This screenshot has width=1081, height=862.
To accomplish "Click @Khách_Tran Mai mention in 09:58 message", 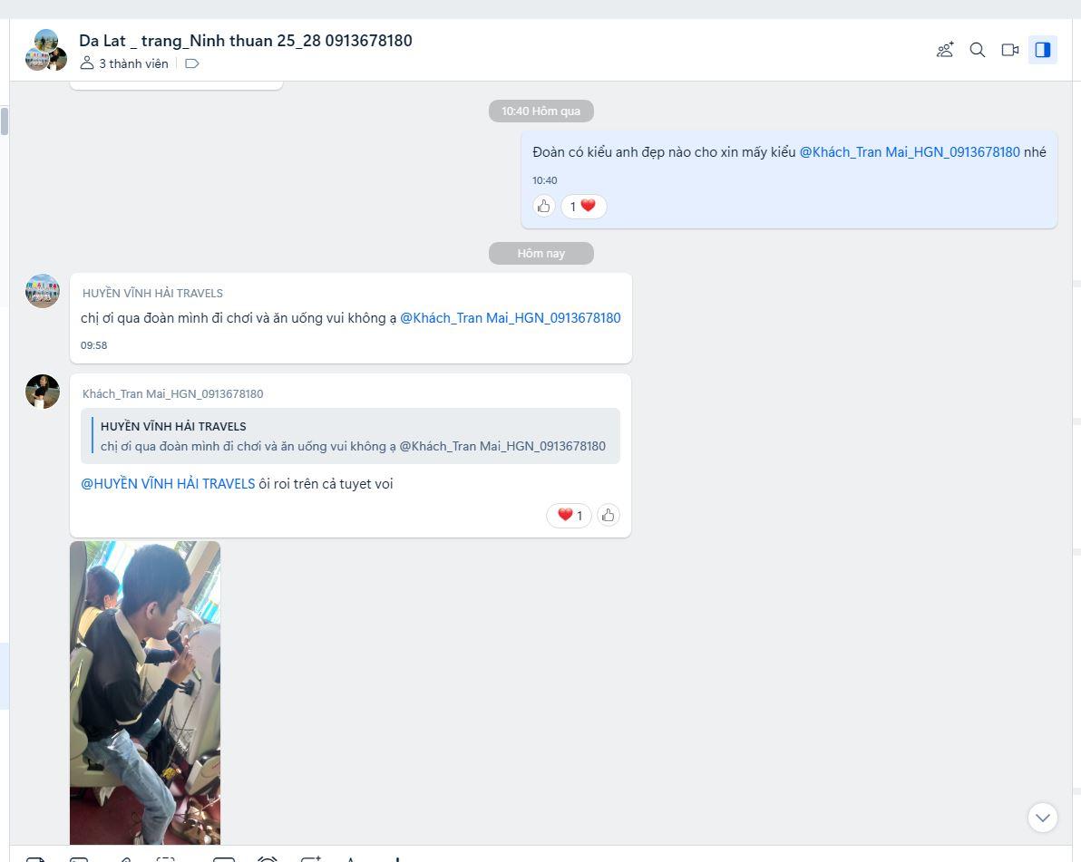I will (510, 318).
